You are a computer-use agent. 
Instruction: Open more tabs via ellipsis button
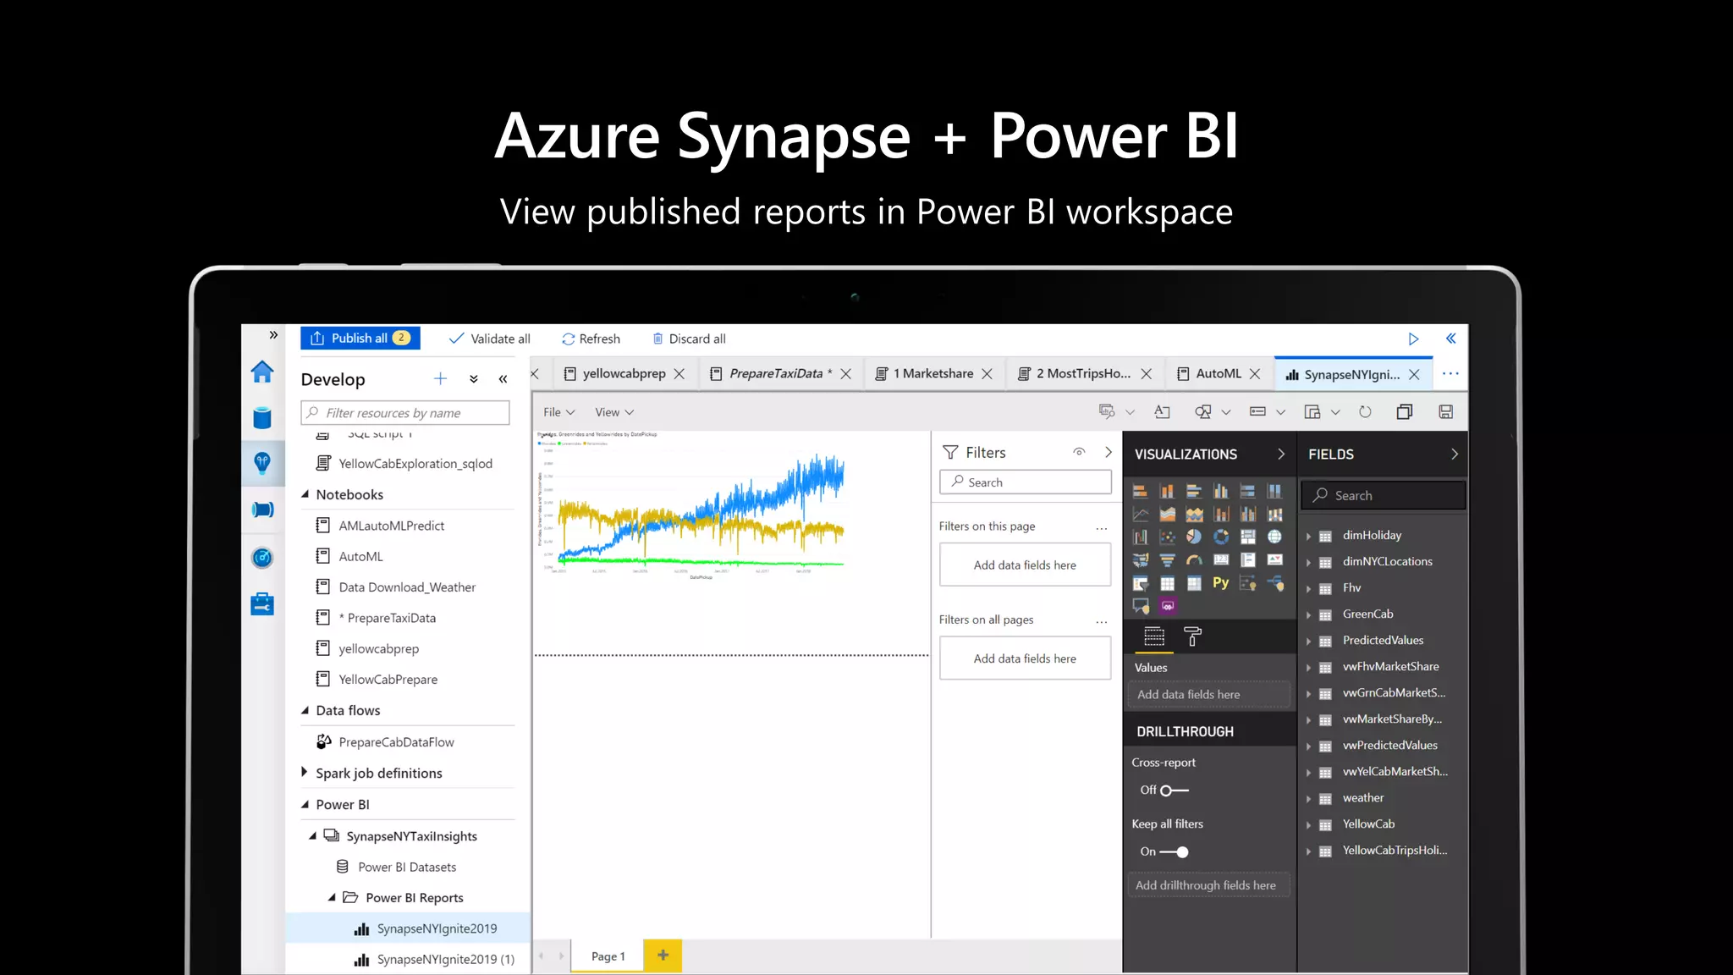tap(1450, 373)
